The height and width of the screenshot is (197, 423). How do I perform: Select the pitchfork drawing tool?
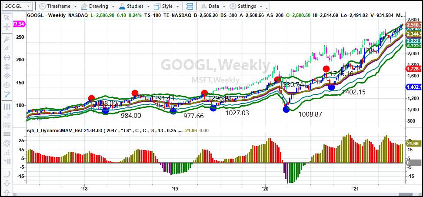[x=7, y=40]
